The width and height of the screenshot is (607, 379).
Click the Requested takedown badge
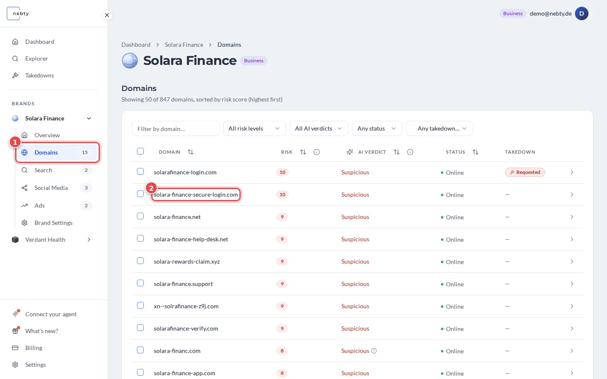(525, 172)
